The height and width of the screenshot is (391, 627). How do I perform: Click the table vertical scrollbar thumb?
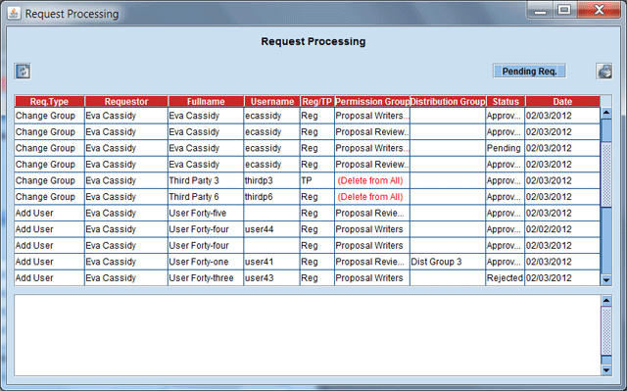(606, 174)
